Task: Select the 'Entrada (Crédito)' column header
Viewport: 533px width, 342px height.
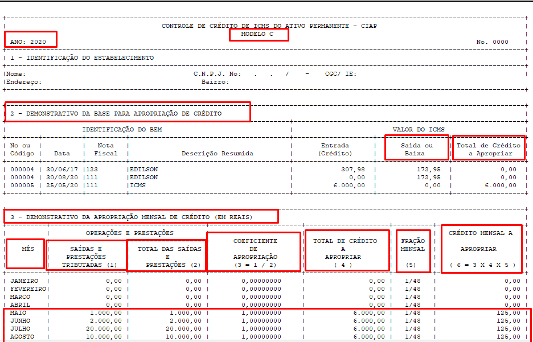Action: point(335,150)
